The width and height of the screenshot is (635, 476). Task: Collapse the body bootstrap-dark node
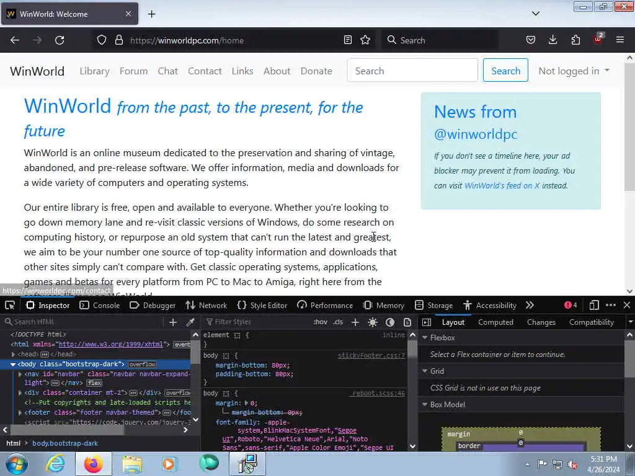[x=13, y=364]
